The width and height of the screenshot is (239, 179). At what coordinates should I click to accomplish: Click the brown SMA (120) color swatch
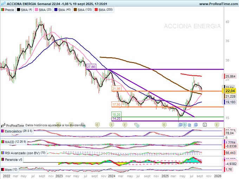point(75,10)
